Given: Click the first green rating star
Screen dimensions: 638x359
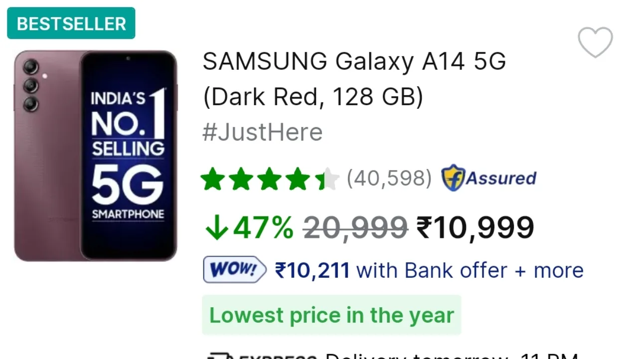Looking at the screenshot, I should point(213,179).
